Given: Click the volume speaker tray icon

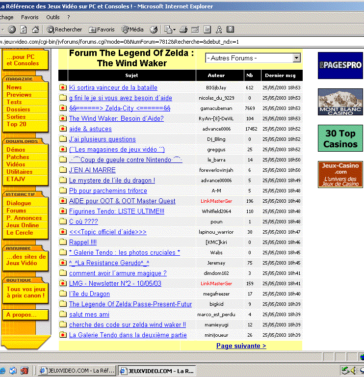Looking at the screenshot, I should (353, 370).
